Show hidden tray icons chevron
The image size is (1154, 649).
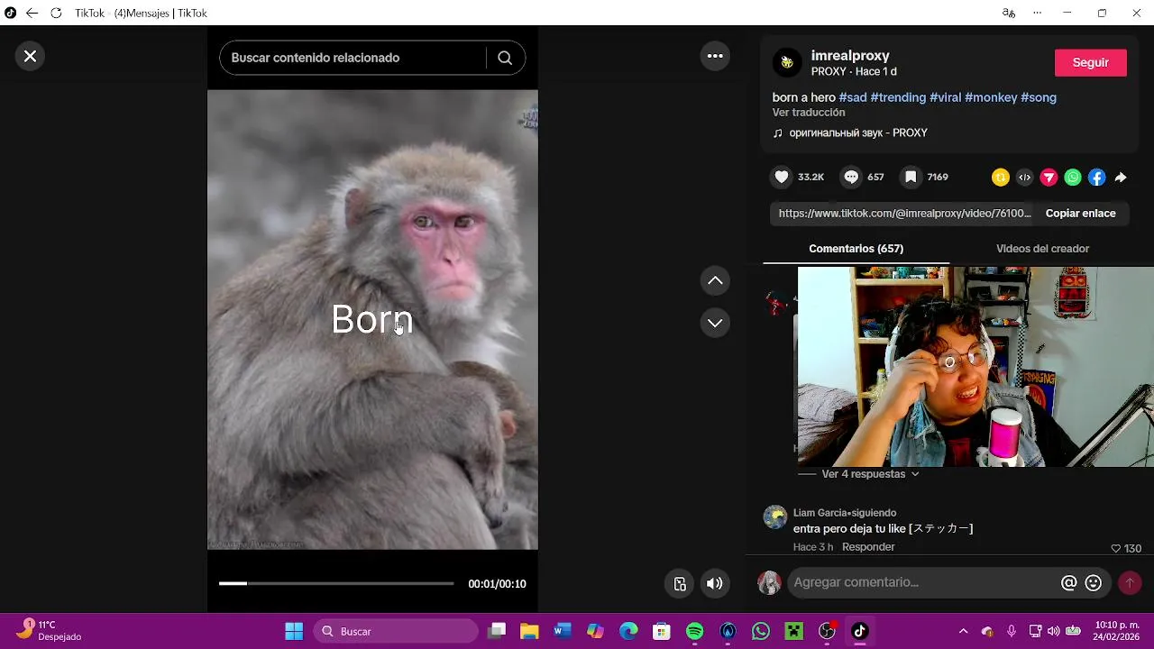[963, 631]
